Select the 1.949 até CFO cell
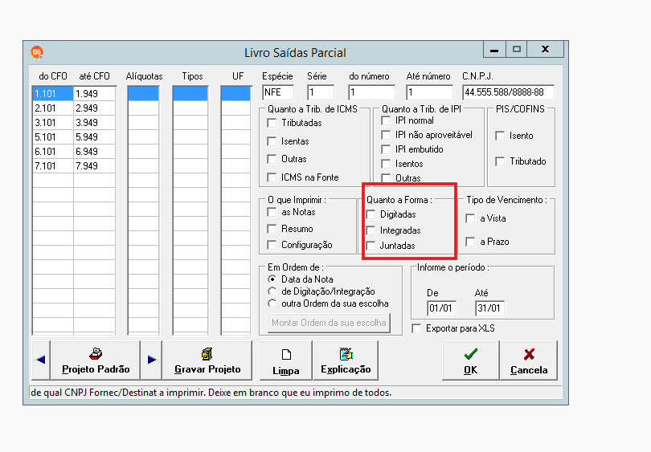The width and height of the screenshot is (651, 452). click(94, 94)
